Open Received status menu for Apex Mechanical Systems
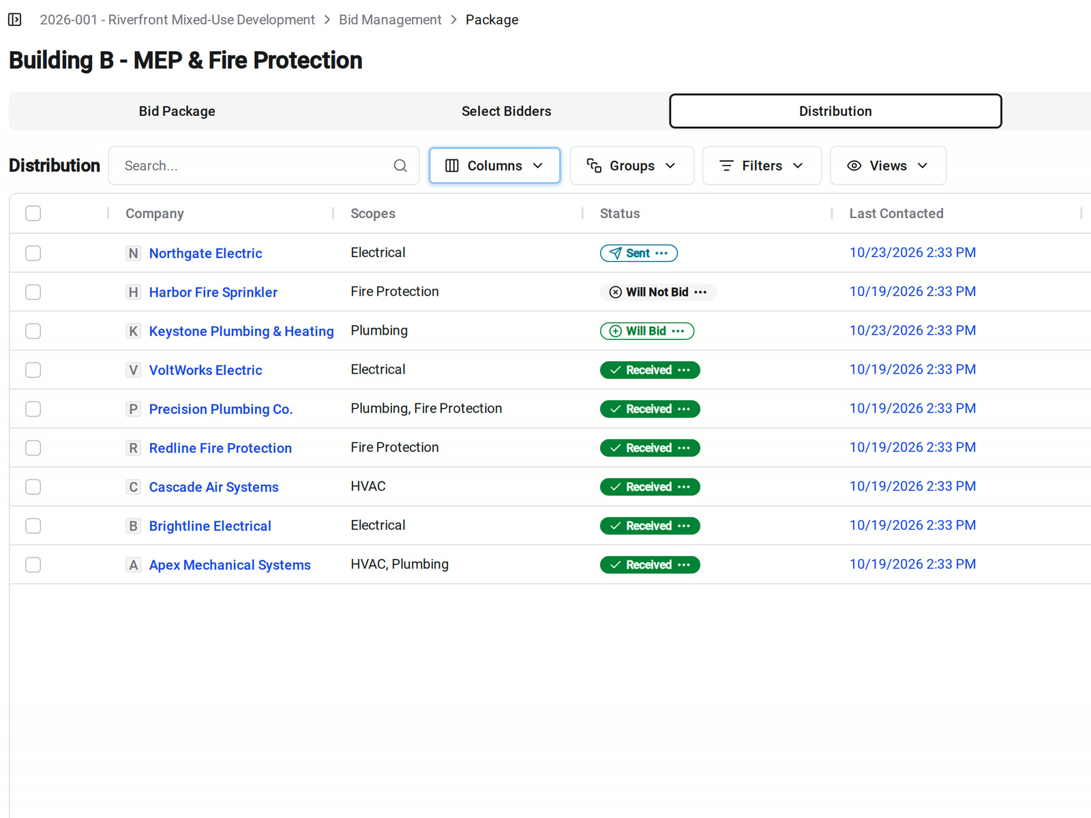 pos(684,564)
